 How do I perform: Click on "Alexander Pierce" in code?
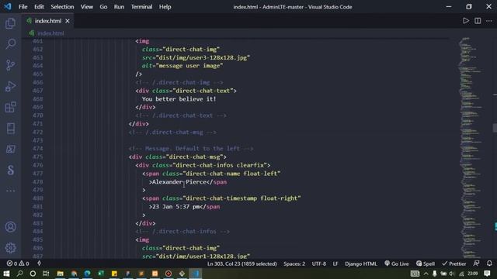179,182
